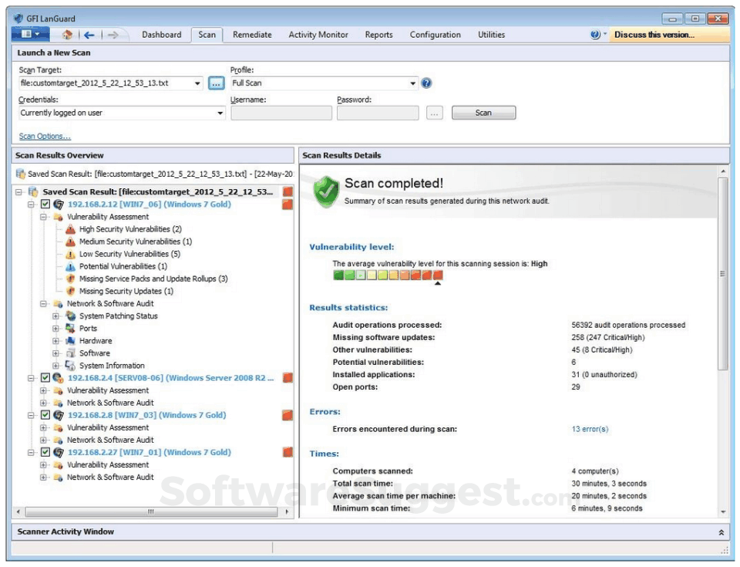Screen dimensions: 740x567
Task: Toggle the 192.168.2.4 SERV08-06 checkbox
Action: click(x=45, y=378)
